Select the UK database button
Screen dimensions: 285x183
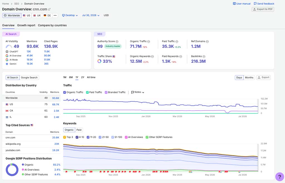click(x=37, y=16)
